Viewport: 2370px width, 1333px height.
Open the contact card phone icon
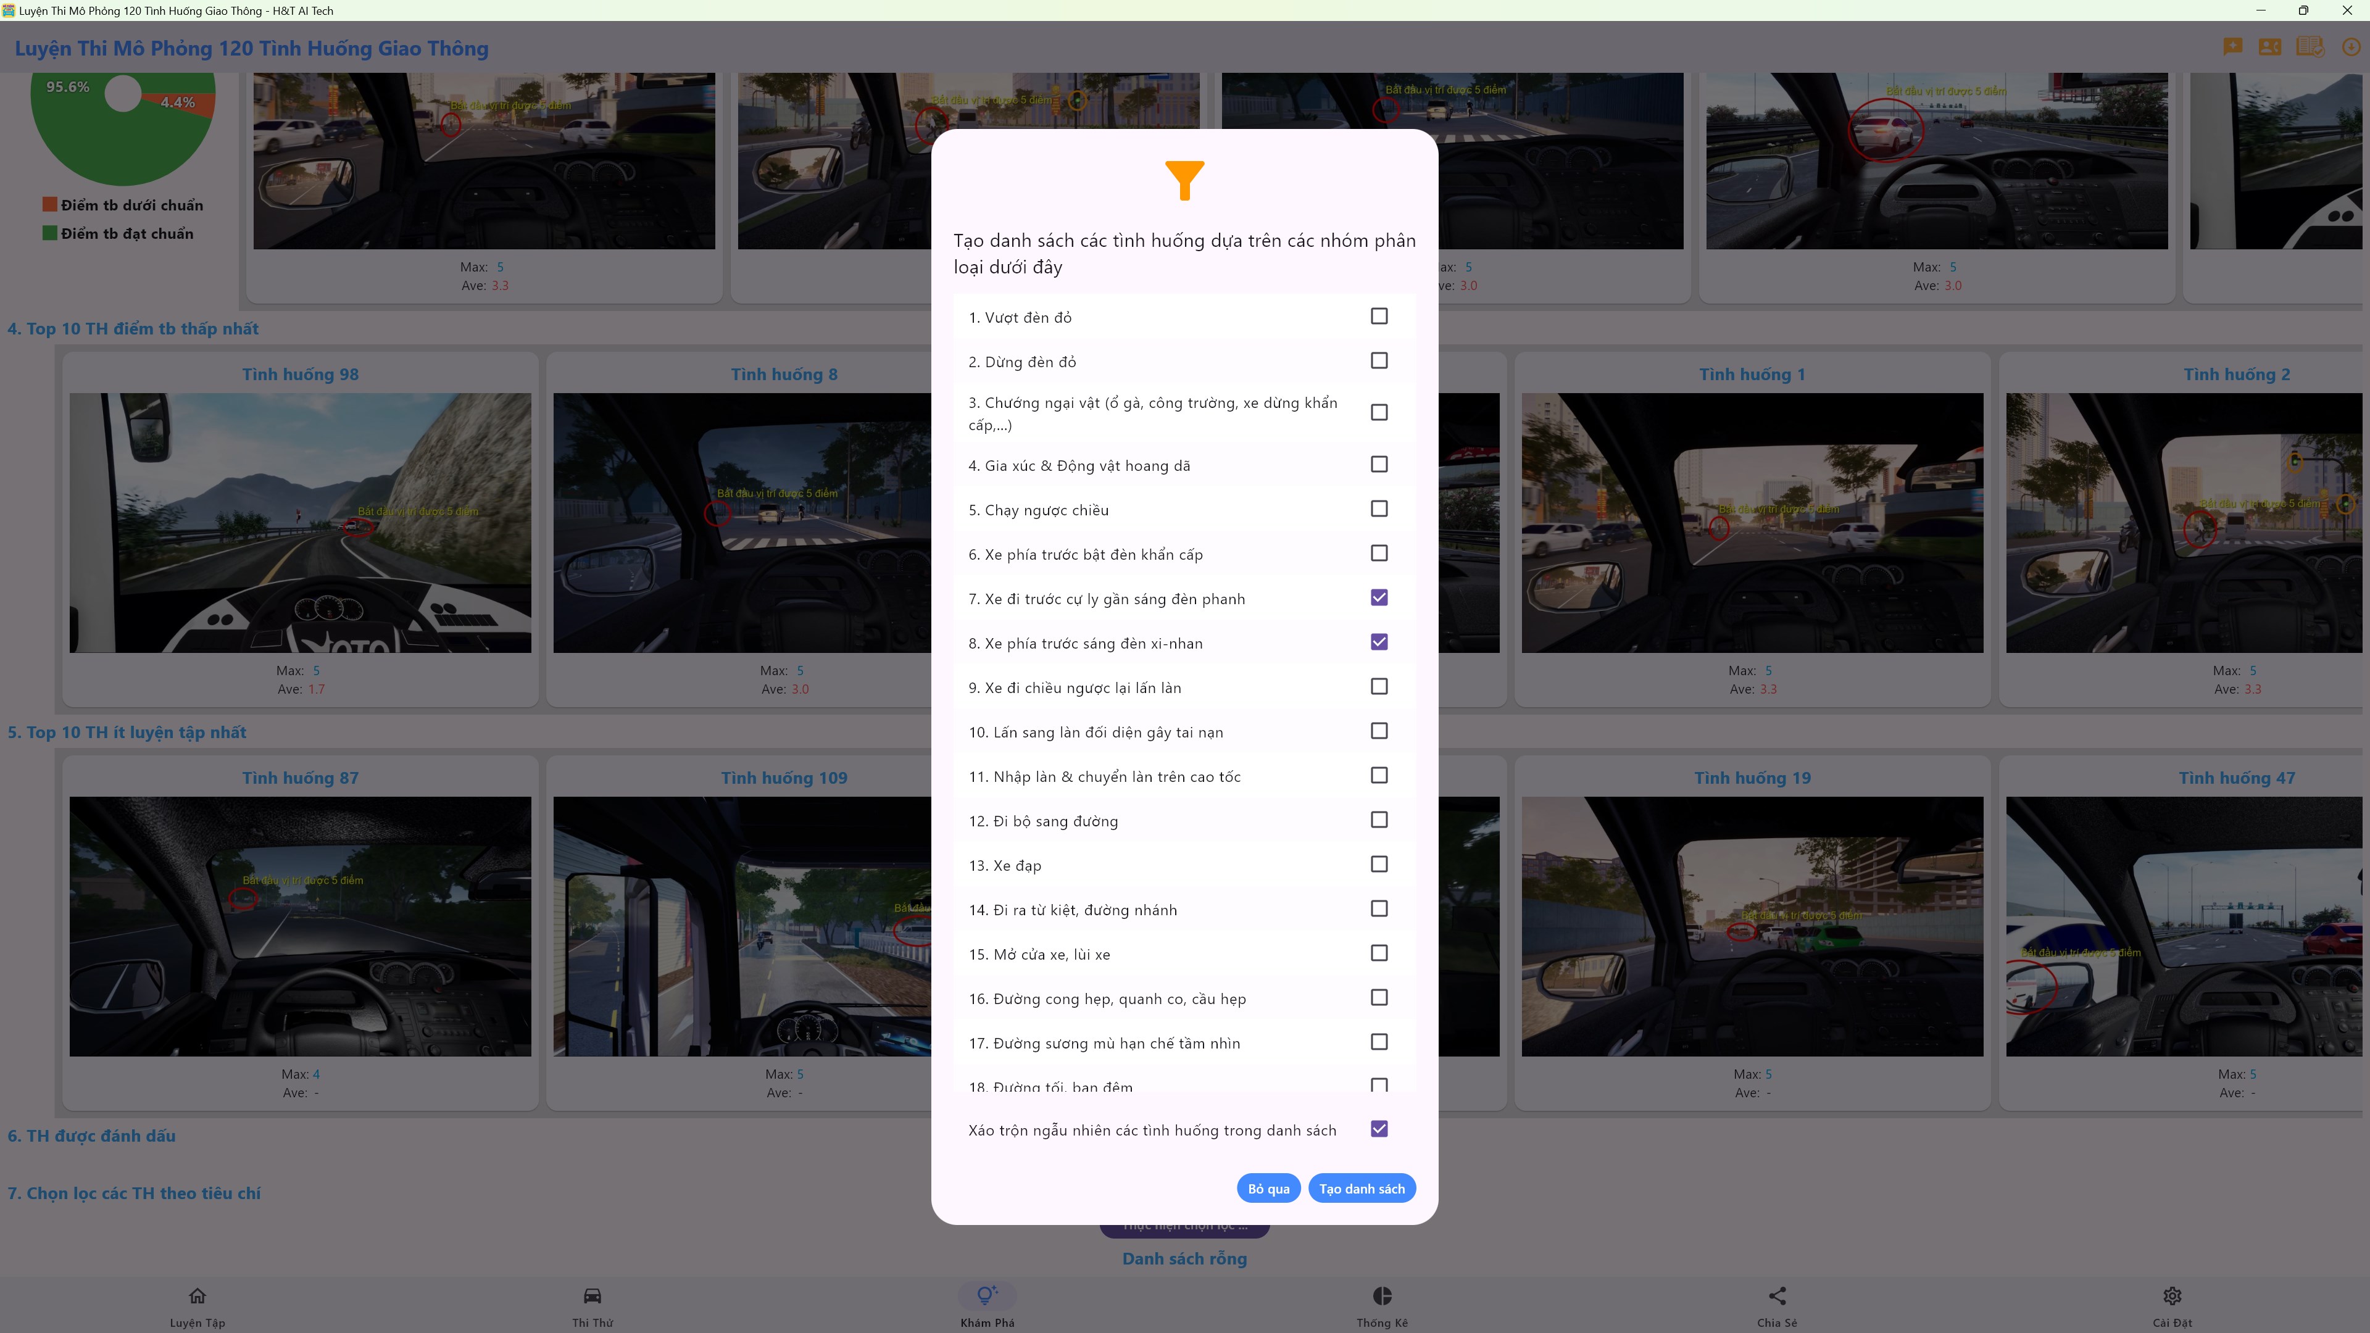pos(2270,47)
